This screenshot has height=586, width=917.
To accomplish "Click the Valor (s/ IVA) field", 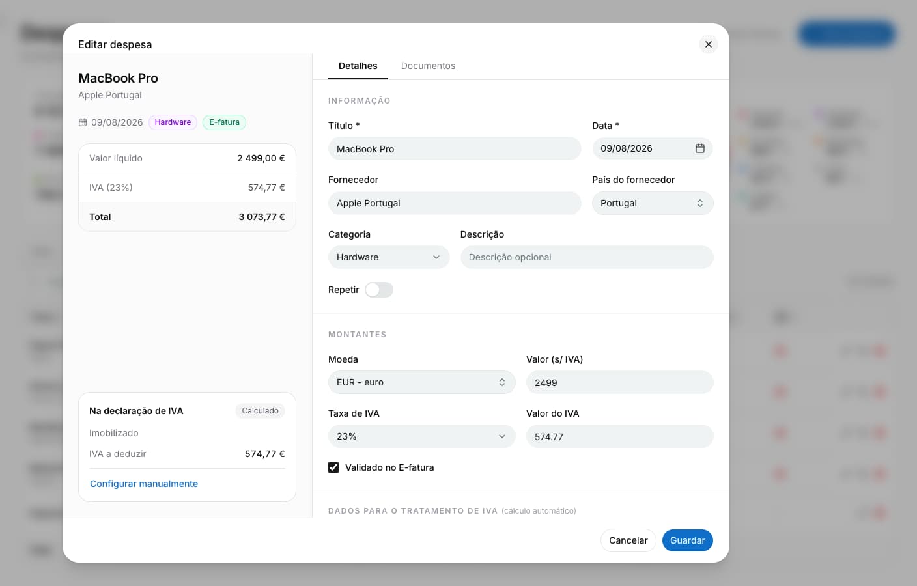I will pyautogui.click(x=620, y=382).
